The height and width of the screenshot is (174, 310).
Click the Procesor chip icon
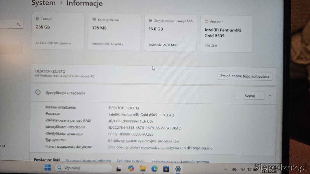click(x=206, y=22)
